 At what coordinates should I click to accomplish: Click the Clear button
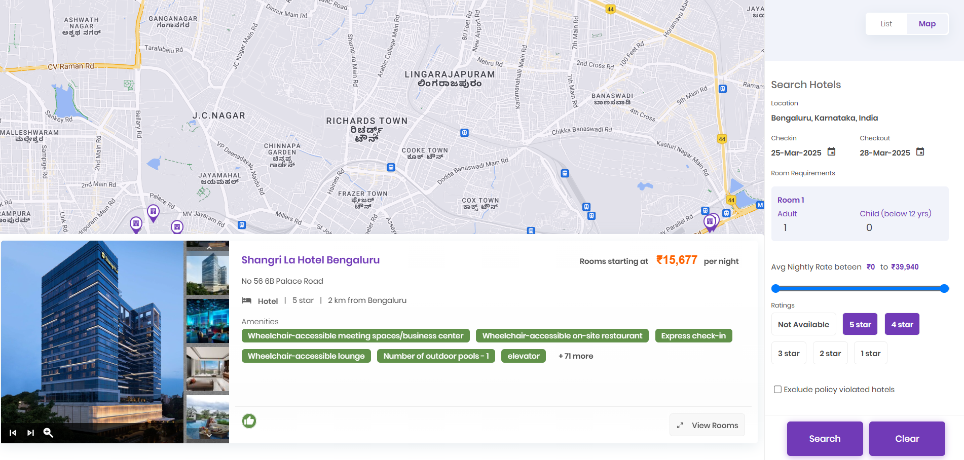pyautogui.click(x=907, y=439)
